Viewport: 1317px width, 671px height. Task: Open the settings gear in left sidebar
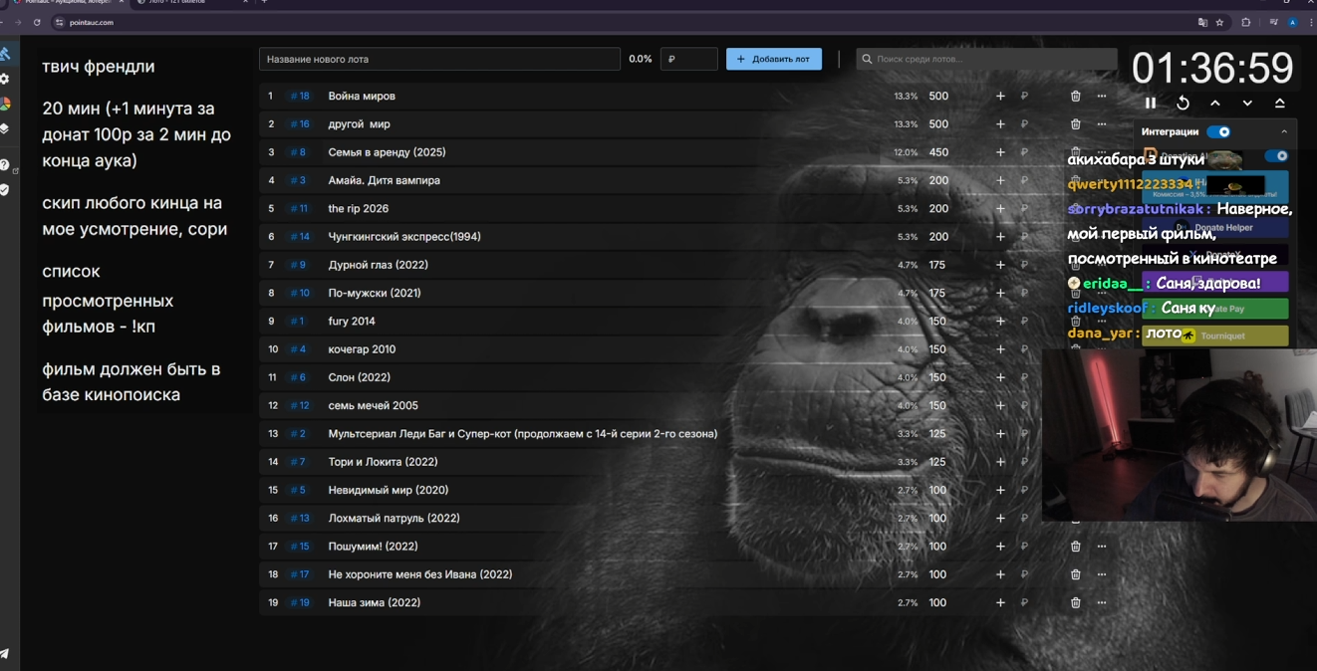pos(5,79)
